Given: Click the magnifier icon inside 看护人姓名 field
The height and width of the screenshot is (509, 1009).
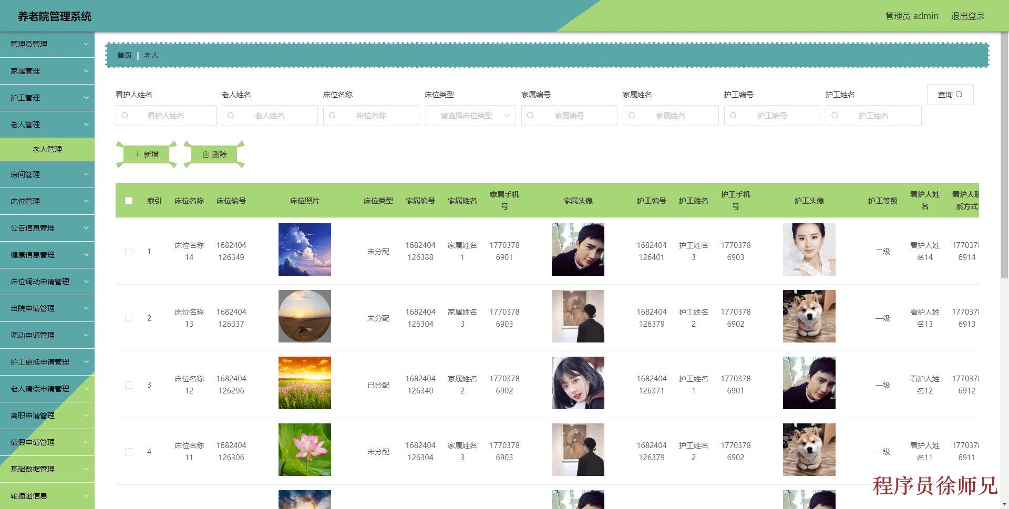Looking at the screenshot, I should (125, 116).
